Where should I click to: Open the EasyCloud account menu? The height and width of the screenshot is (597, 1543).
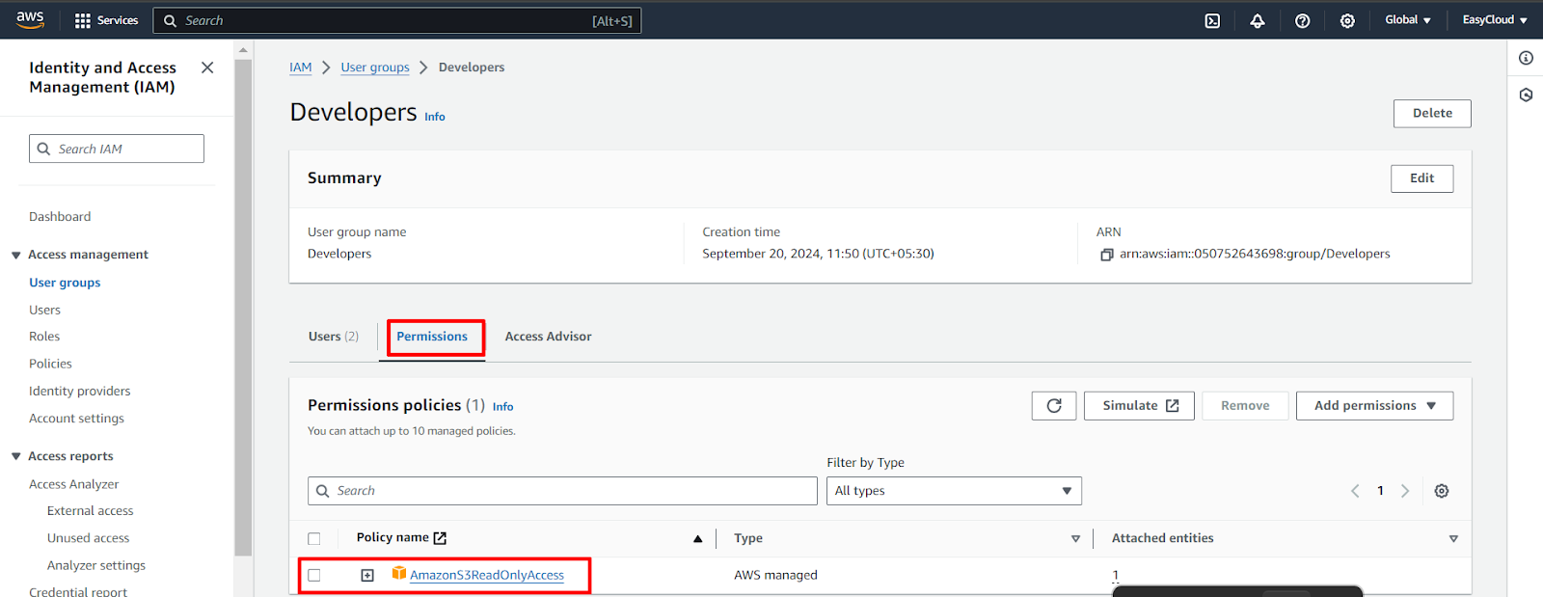tap(1495, 20)
